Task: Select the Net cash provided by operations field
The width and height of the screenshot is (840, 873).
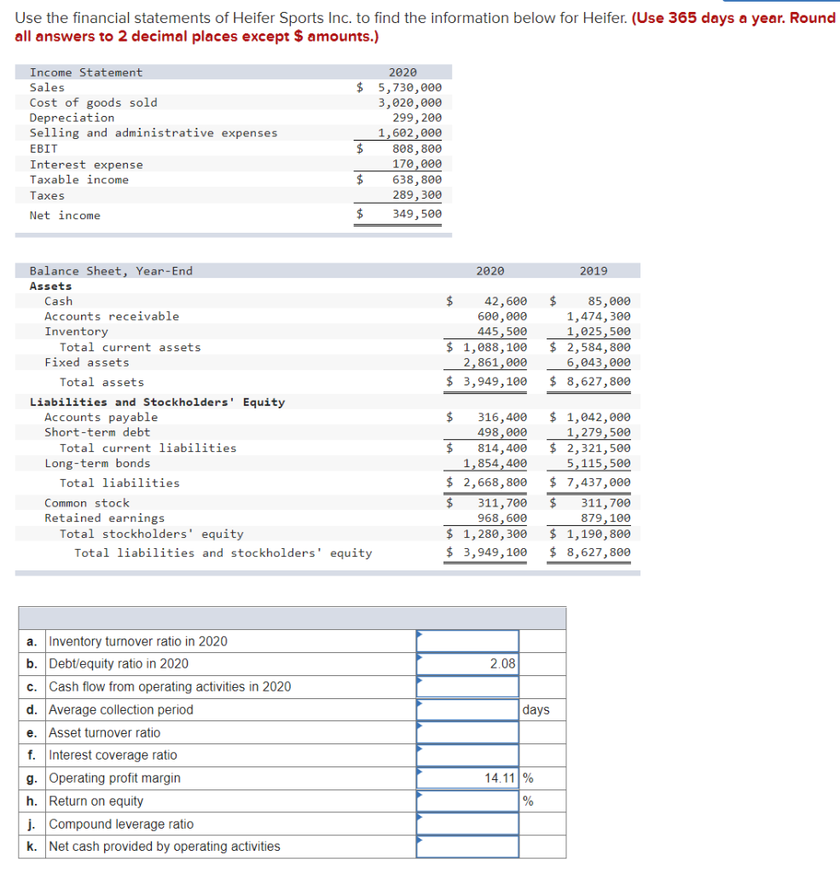Action: point(468,846)
